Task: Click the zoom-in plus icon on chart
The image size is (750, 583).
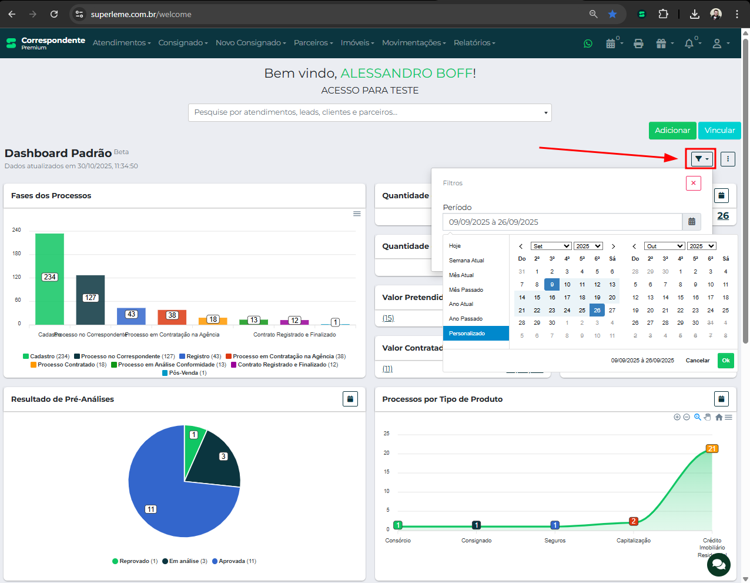Action: coord(677,417)
